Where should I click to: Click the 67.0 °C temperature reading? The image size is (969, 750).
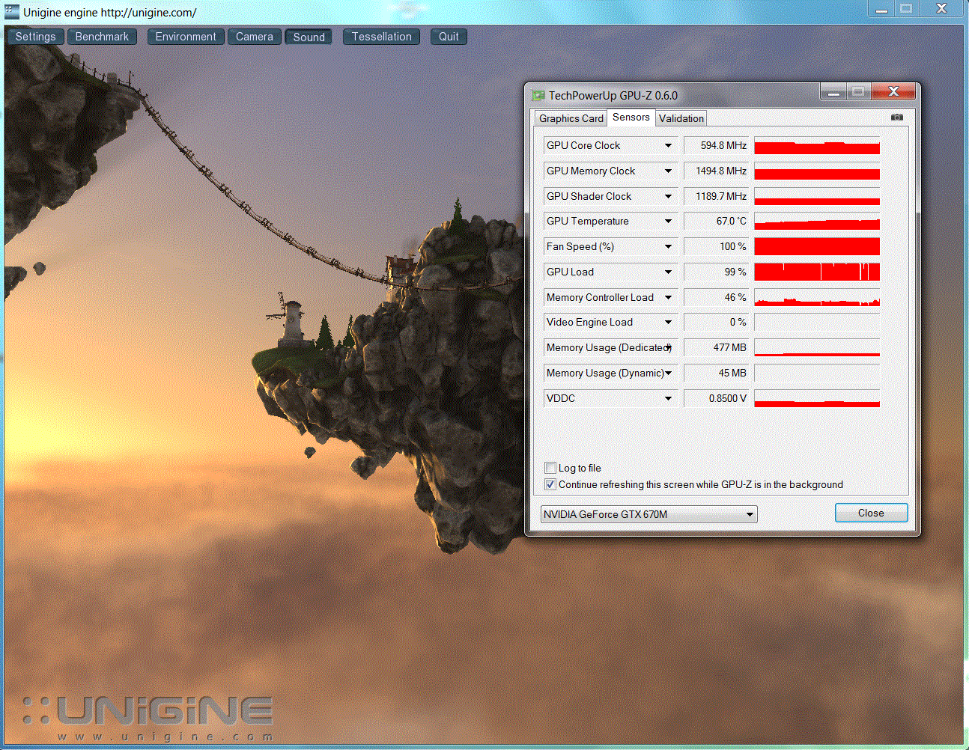pyautogui.click(x=717, y=221)
